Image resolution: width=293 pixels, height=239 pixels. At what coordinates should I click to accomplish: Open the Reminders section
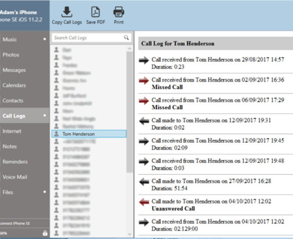click(25, 162)
